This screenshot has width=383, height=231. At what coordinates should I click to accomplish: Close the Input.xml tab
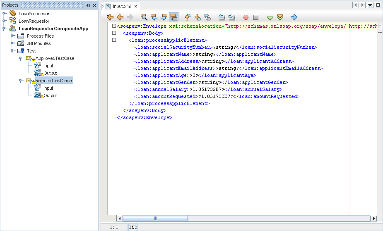tap(135, 6)
